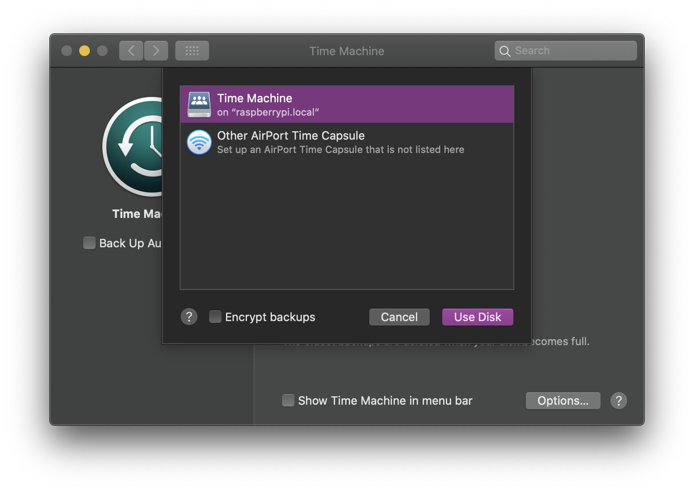Click empty area of disk list

(347, 222)
